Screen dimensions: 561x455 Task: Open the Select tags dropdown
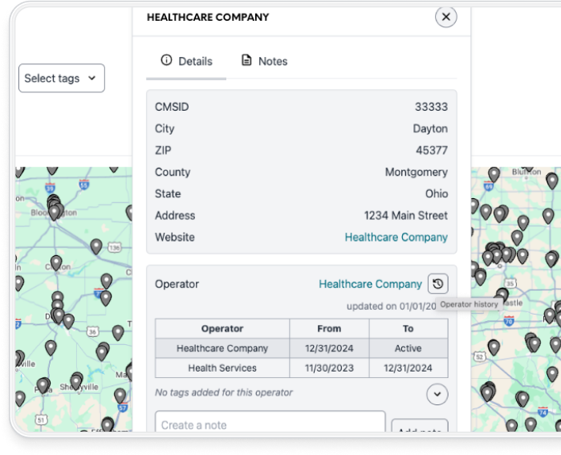click(62, 78)
